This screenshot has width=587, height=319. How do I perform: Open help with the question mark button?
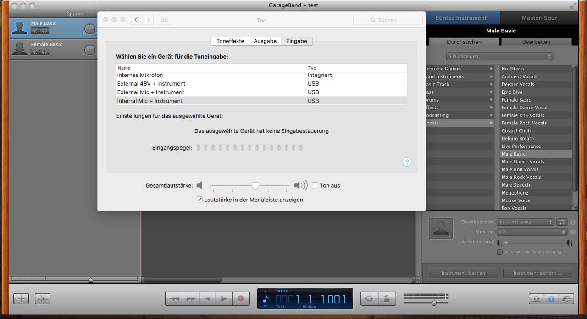pos(407,162)
